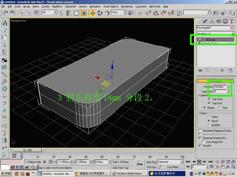Open the Modifiers menu
This screenshot has width=237, height=177.
click(57, 6)
